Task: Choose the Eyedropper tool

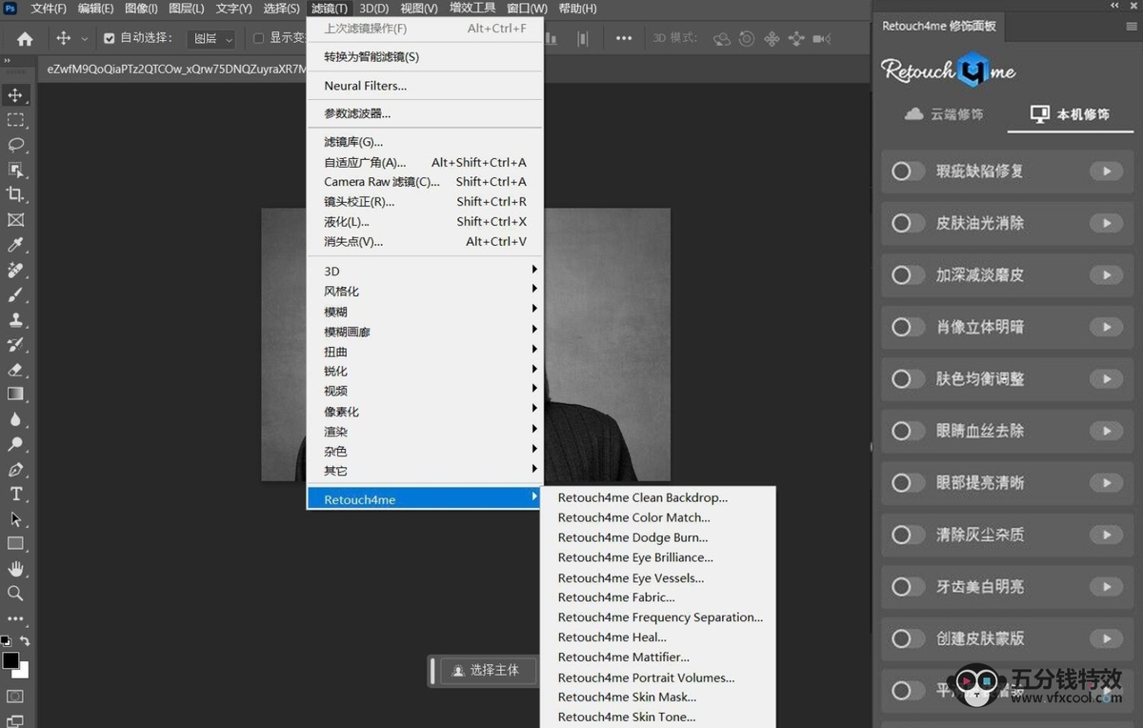Action: [16, 245]
